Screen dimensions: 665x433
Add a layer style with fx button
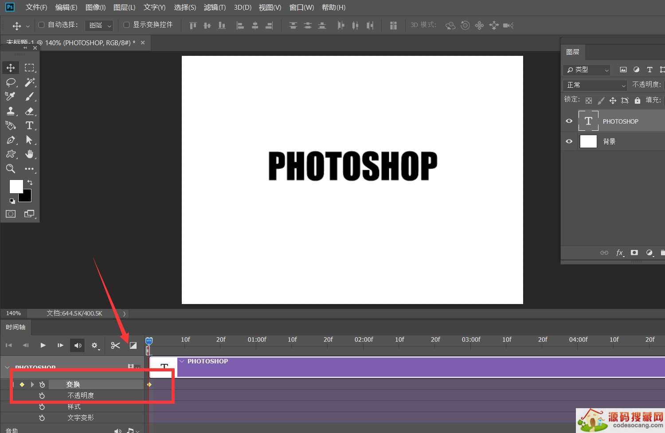click(620, 253)
